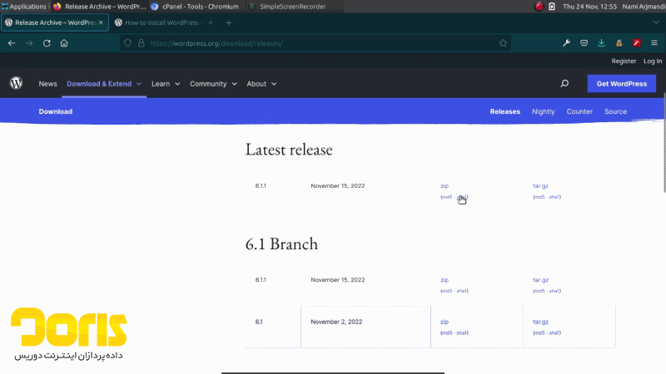This screenshot has height=374, width=666.
Task: Open the downloads arrow icon
Action: 601,43
